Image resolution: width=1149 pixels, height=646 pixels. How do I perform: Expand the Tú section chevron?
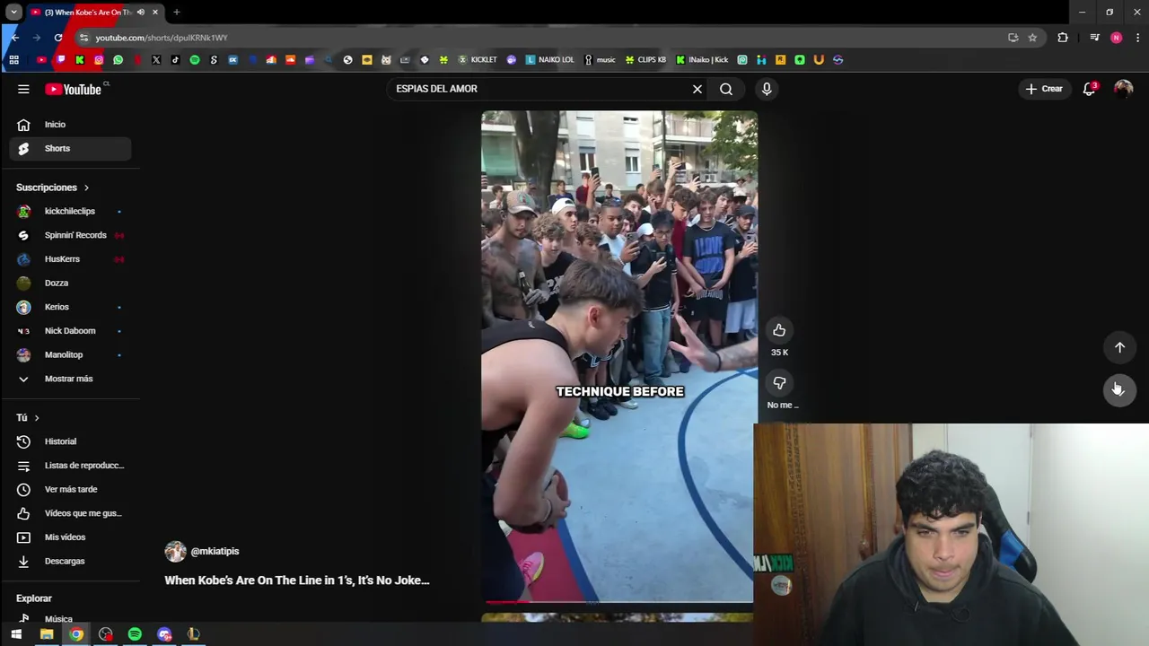(37, 418)
